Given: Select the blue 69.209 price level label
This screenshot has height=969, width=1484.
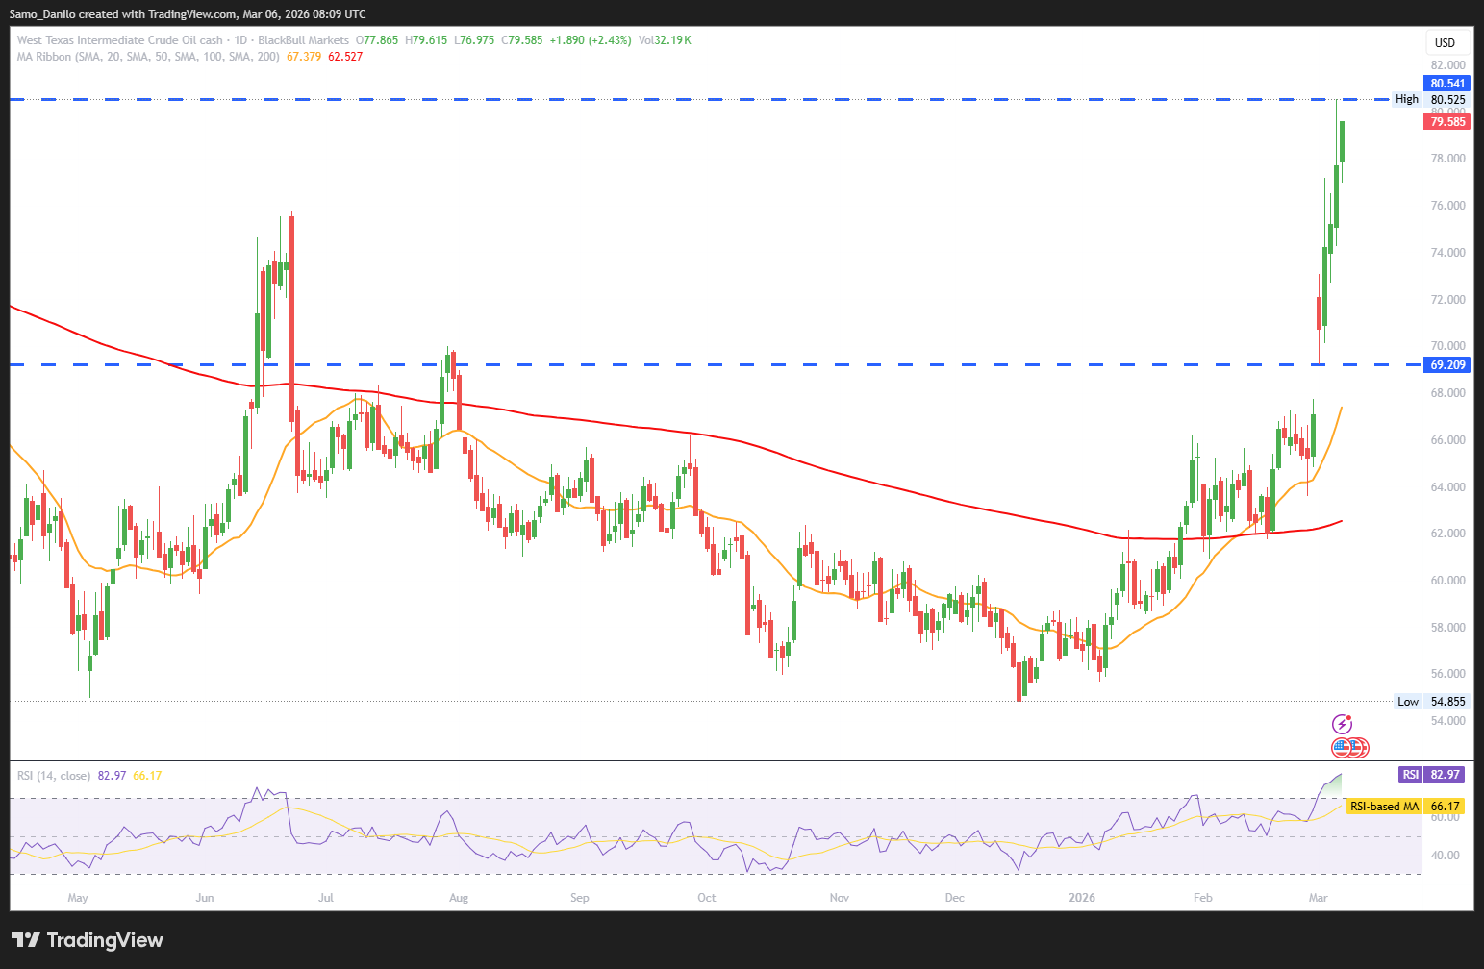Looking at the screenshot, I should [x=1447, y=365].
